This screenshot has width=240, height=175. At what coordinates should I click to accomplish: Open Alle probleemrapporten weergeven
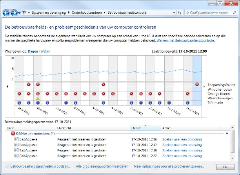click(x=102, y=166)
